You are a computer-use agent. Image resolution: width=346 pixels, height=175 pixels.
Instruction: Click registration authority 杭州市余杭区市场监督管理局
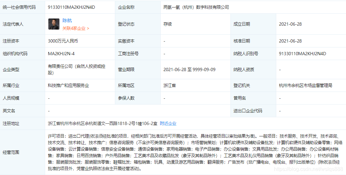click(x=305, y=85)
